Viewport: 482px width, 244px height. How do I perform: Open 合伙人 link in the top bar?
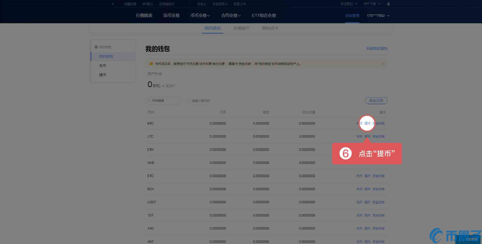(x=202, y=4)
